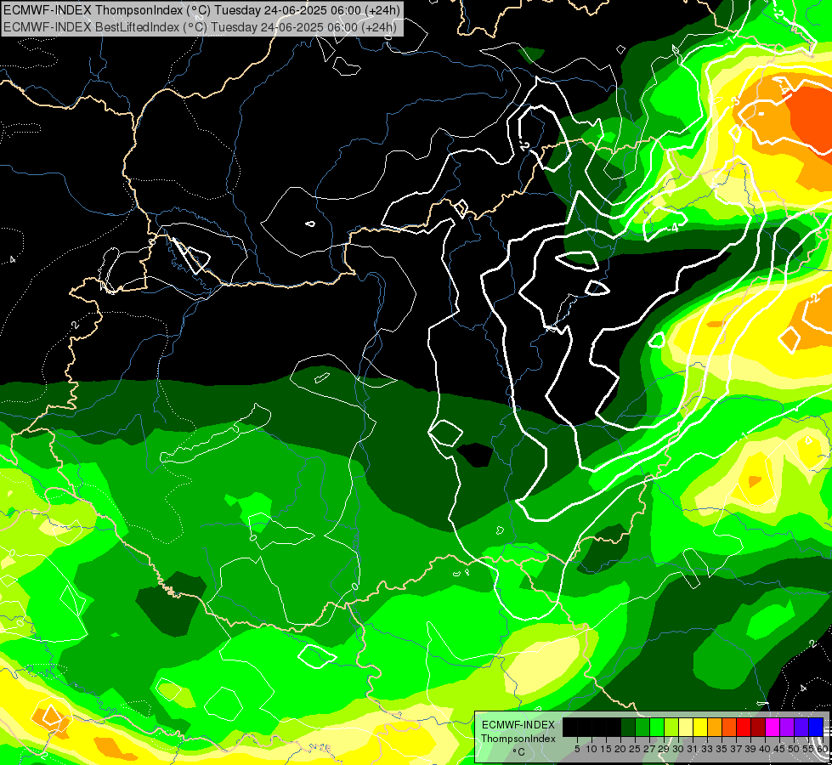832x765 pixels.
Task: Pick the yellow-green 29–30 legend swatch
Action: tap(671, 727)
